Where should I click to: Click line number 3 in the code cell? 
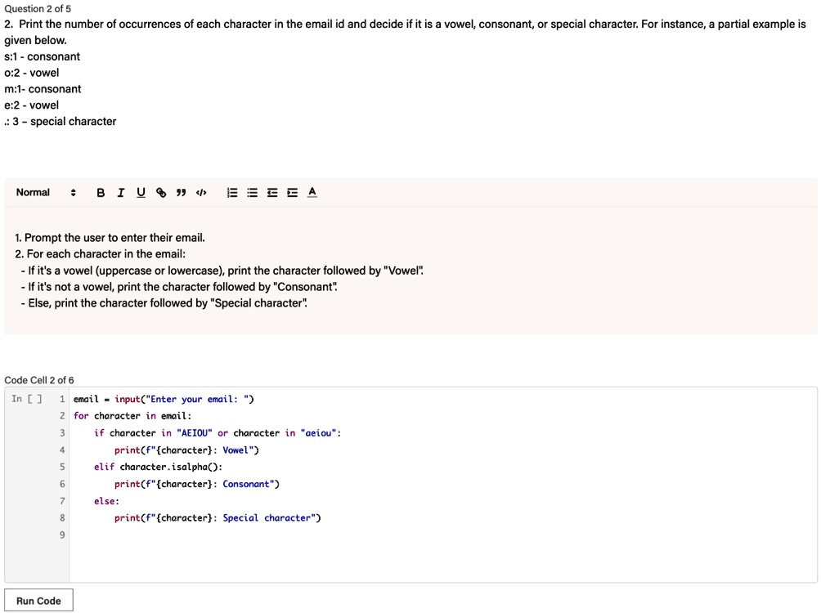[61, 432]
